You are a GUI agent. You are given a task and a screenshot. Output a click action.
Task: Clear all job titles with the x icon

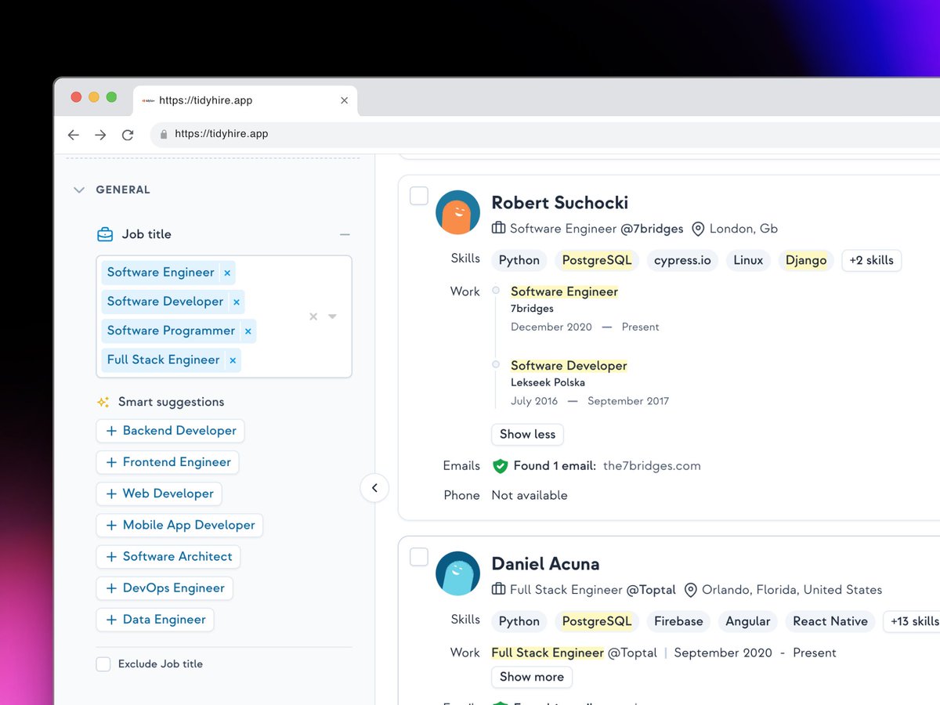click(313, 316)
